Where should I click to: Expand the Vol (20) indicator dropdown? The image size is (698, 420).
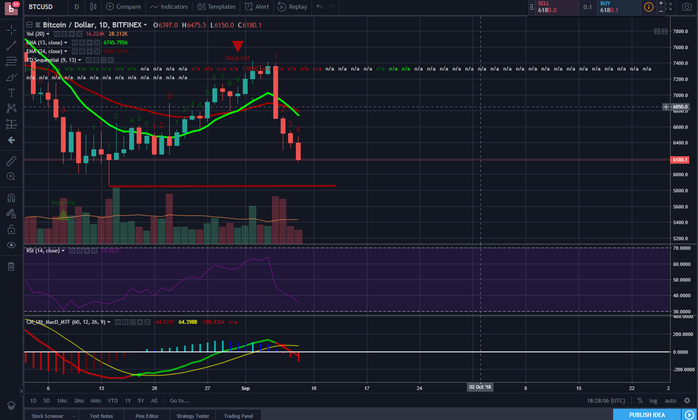(x=48, y=34)
